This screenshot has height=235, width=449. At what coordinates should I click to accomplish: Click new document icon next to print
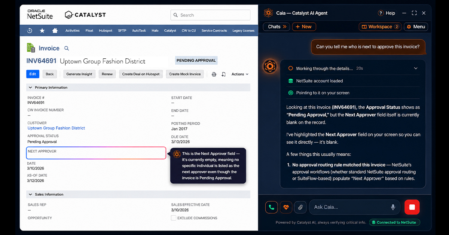click(x=223, y=74)
